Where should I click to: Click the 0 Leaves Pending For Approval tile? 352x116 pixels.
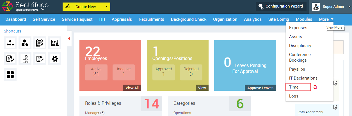tap(245, 66)
